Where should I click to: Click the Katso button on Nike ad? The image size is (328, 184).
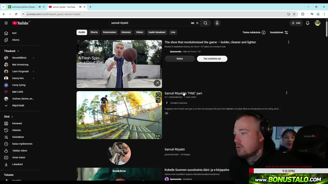click(180, 59)
